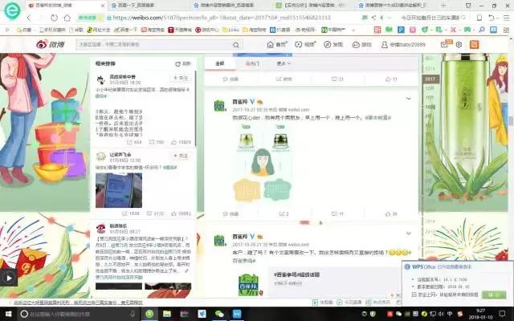
Task: Click the play button on the left banner
Action: click(x=9, y=278)
